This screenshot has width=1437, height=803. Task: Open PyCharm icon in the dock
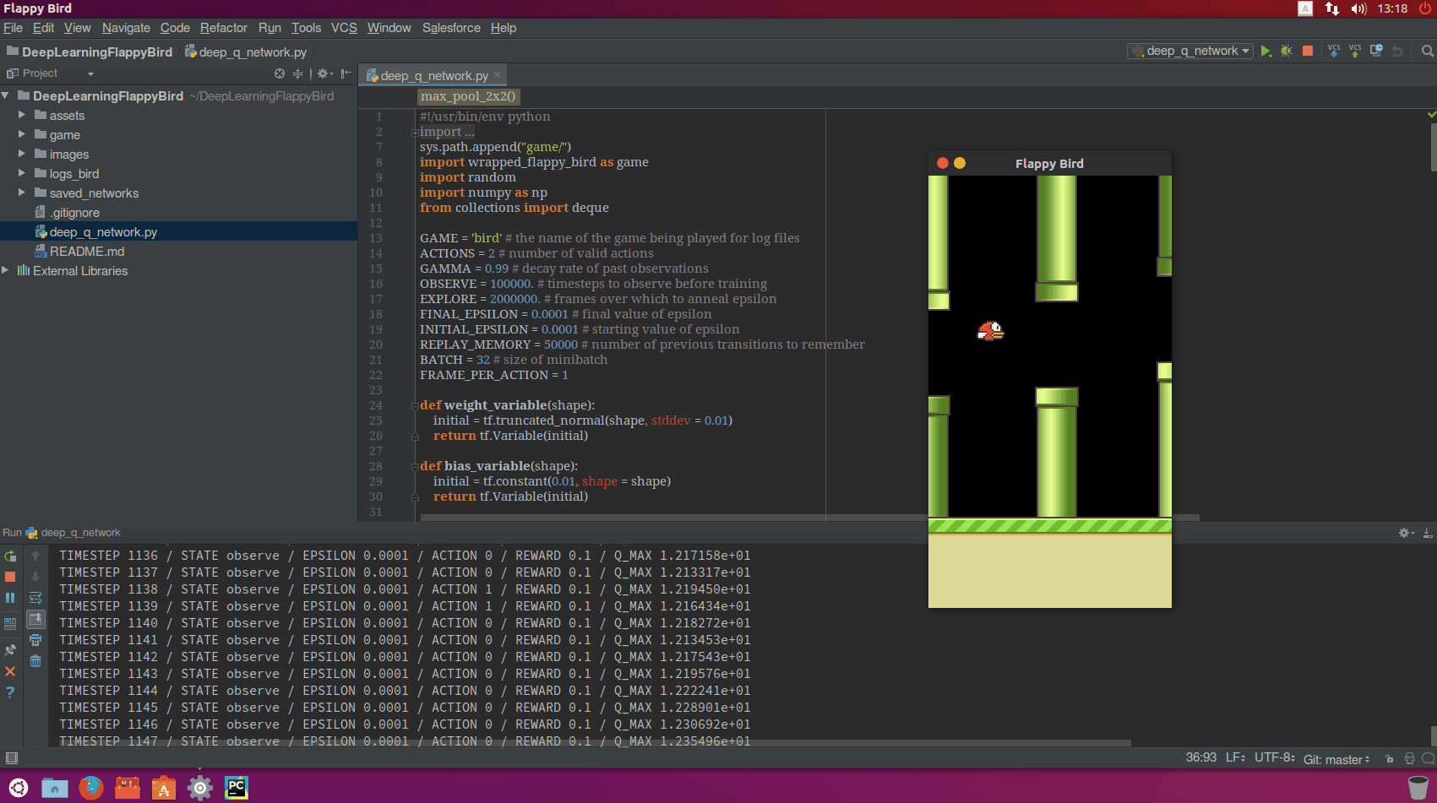click(x=236, y=788)
